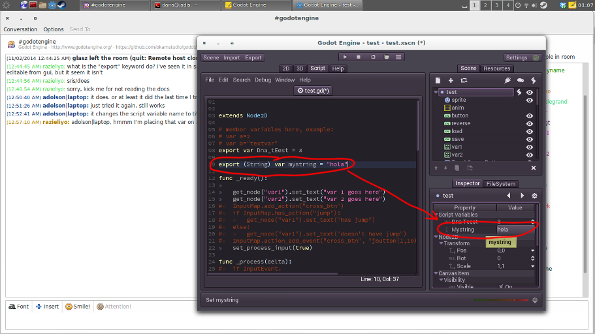The height and width of the screenshot is (334, 595).
Task: Click the gear icon in Godot's bottom status bar
Action: 535,300
